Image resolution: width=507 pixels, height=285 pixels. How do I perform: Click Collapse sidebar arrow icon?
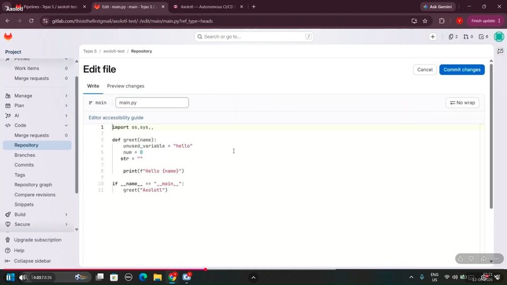8,260
